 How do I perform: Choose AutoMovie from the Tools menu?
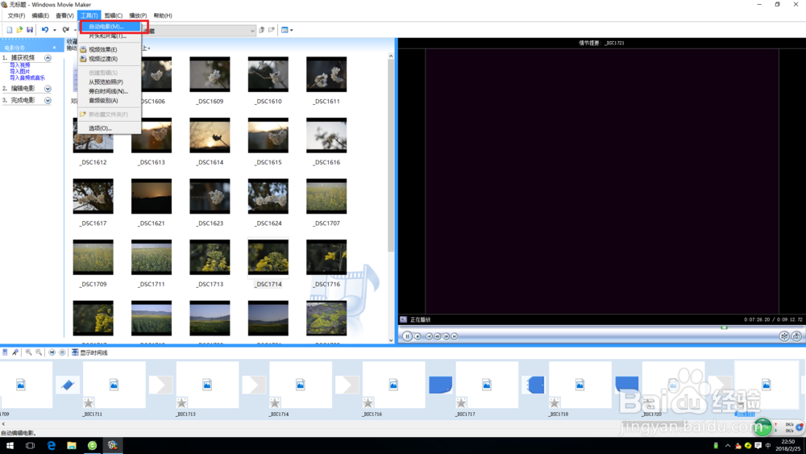pyautogui.click(x=110, y=27)
